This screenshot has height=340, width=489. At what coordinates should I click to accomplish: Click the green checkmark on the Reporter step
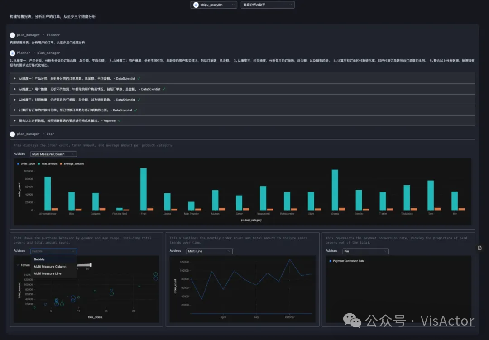pyautogui.click(x=120, y=121)
